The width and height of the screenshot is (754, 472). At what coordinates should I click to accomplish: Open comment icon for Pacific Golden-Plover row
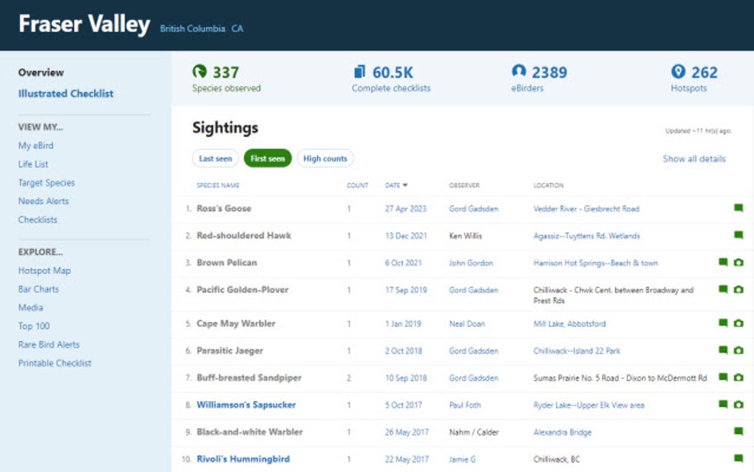tap(723, 289)
